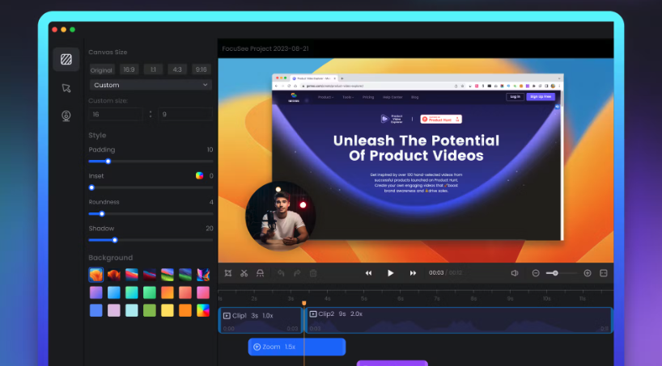Screen dimensions: 662x366
Task: Click the trash delete icon in toolbar
Action: tap(313, 273)
